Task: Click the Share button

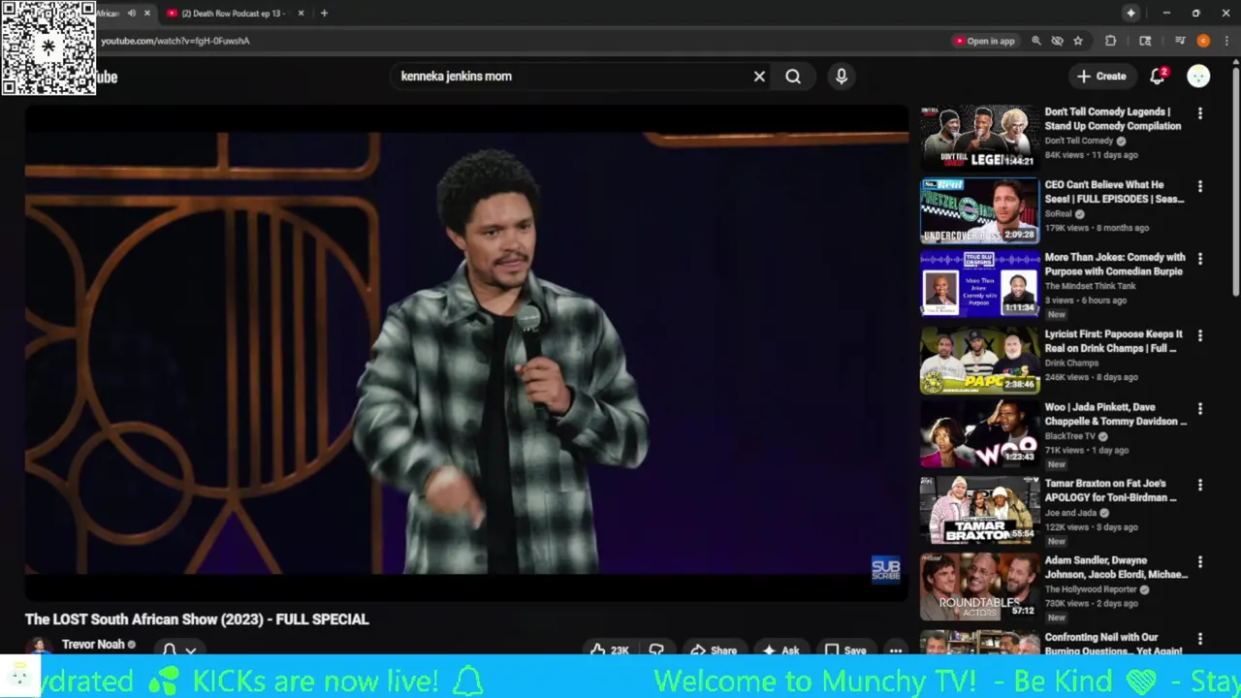Action: (714, 650)
